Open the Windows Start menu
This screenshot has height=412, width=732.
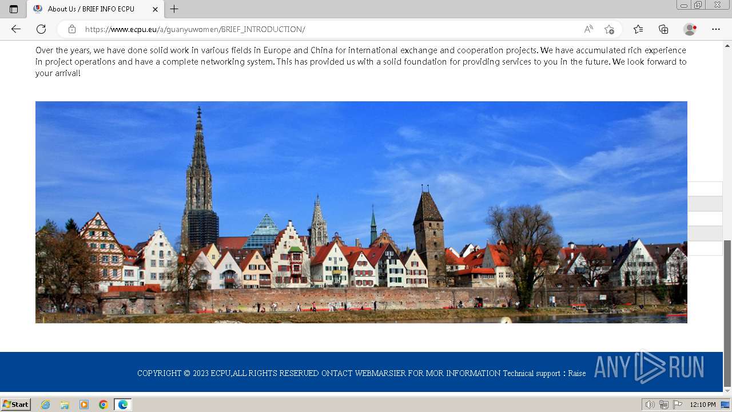click(x=16, y=405)
